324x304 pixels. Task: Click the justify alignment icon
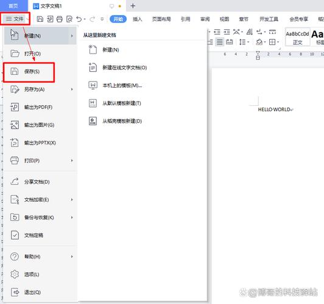(x=220, y=43)
